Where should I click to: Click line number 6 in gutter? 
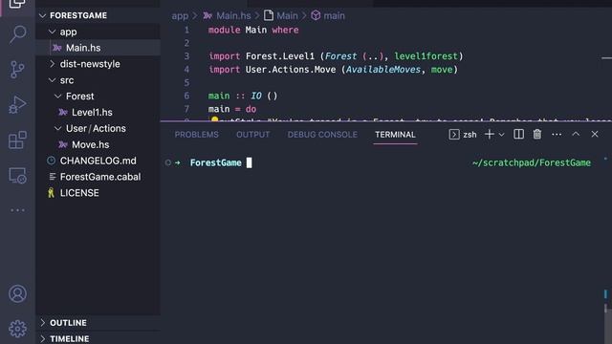pyautogui.click(x=186, y=96)
